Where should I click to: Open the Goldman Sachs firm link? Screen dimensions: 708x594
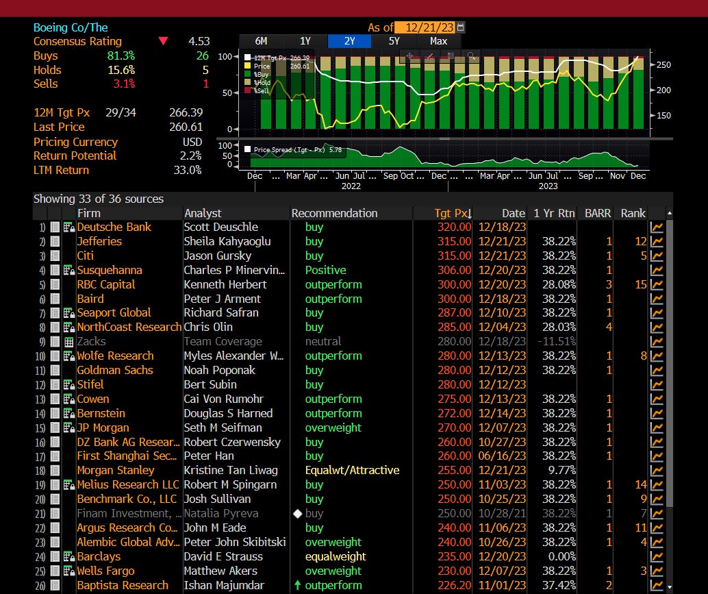114,371
